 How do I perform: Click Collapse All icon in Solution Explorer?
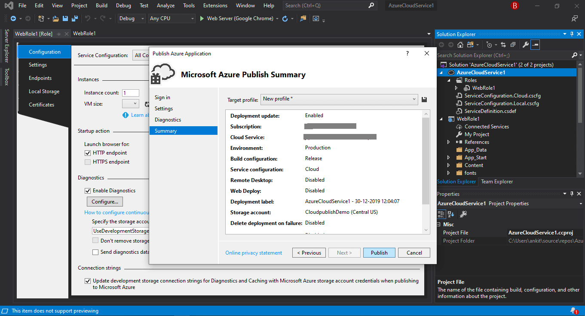click(513, 45)
